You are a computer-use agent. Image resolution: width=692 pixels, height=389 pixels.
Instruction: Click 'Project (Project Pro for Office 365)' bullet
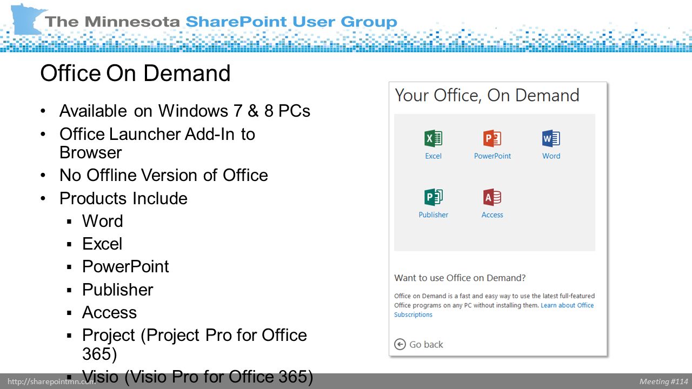(195, 344)
